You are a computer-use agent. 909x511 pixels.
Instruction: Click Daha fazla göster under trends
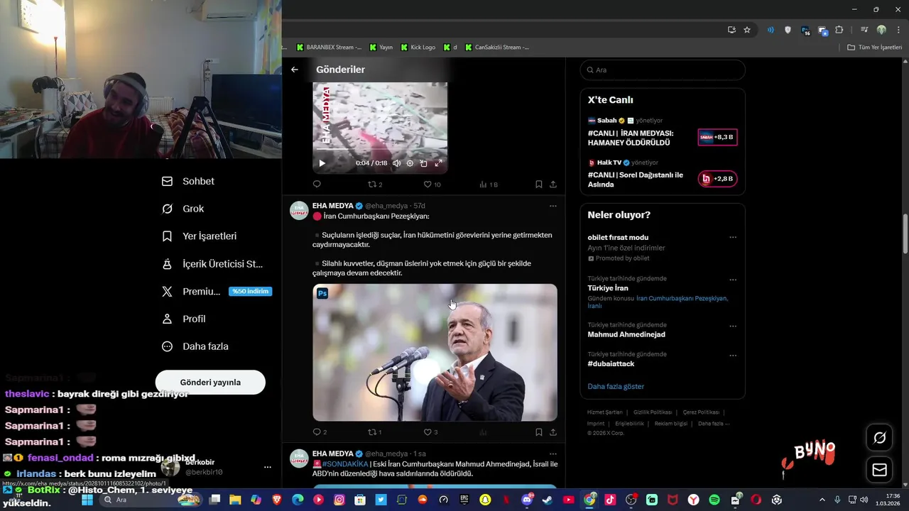[616, 387]
